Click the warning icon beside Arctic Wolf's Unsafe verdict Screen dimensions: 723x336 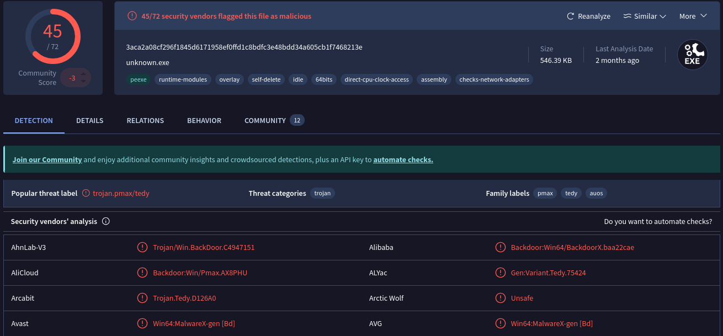pos(501,298)
